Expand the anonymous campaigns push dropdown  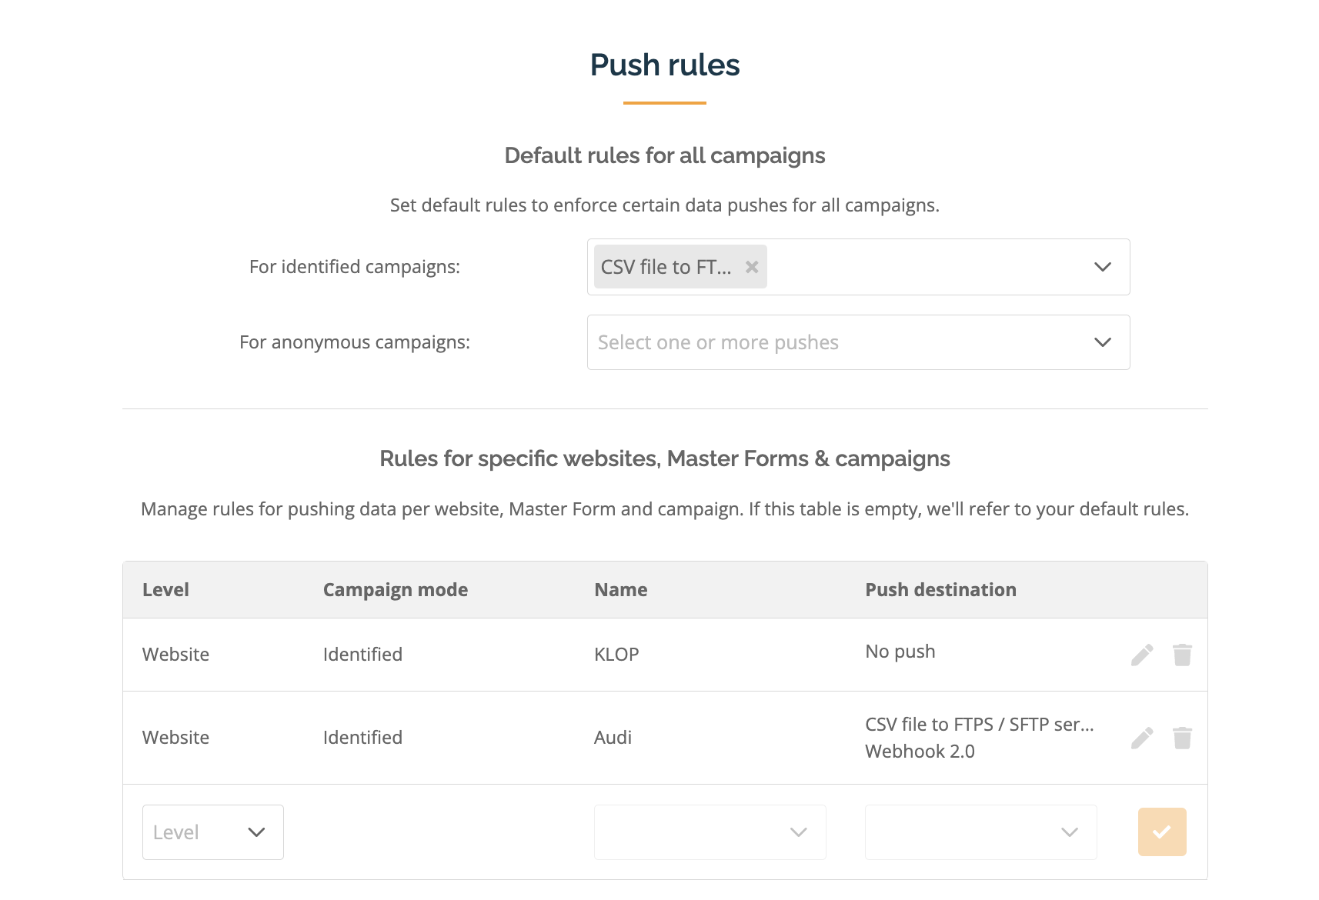point(1102,342)
